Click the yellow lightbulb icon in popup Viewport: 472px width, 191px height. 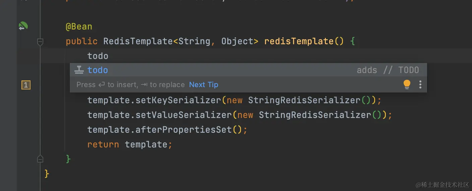pyautogui.click(x=407, y=84)
